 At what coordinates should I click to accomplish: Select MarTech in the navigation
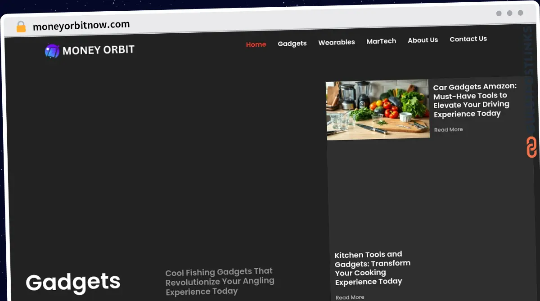[381, 41]
